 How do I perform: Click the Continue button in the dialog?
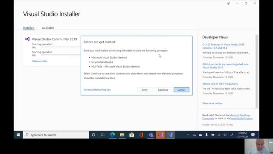[x=163, y=90]
